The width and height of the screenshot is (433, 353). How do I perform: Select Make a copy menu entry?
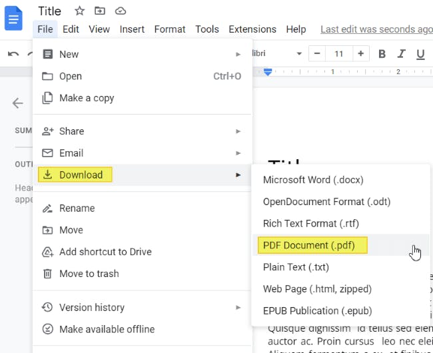(x=142, y=98)
